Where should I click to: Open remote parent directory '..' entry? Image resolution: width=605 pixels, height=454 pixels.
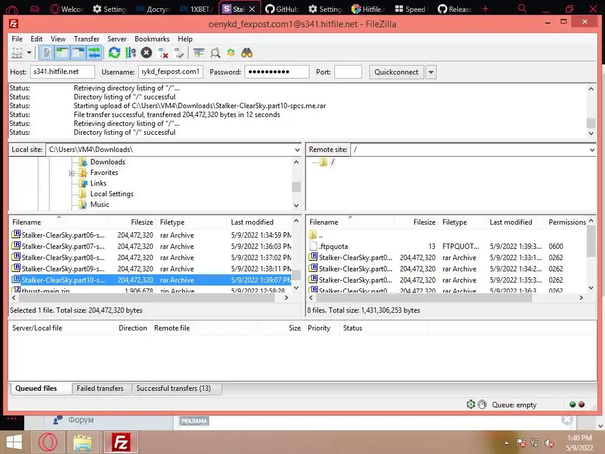coord(447,235)
